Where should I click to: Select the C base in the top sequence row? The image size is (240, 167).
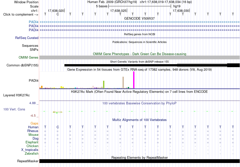[x=58, y=14]
